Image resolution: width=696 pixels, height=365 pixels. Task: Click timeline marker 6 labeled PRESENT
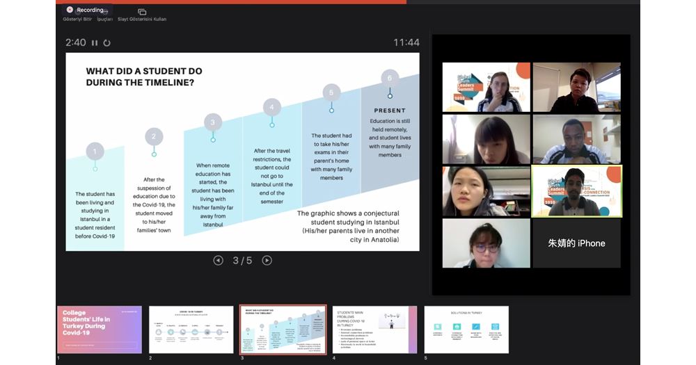390,78
